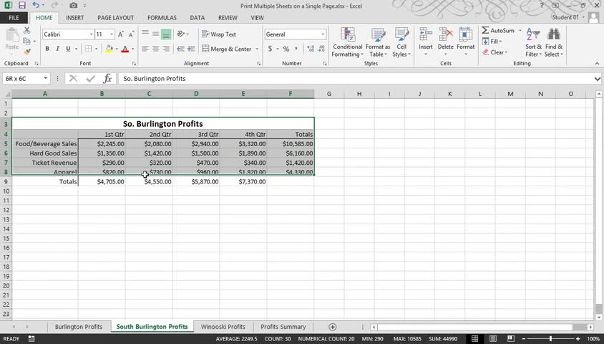Viewport: 604px width, 344px height.
Task: Click the Decrease Indent icon
Action: (x=180, y=49)
